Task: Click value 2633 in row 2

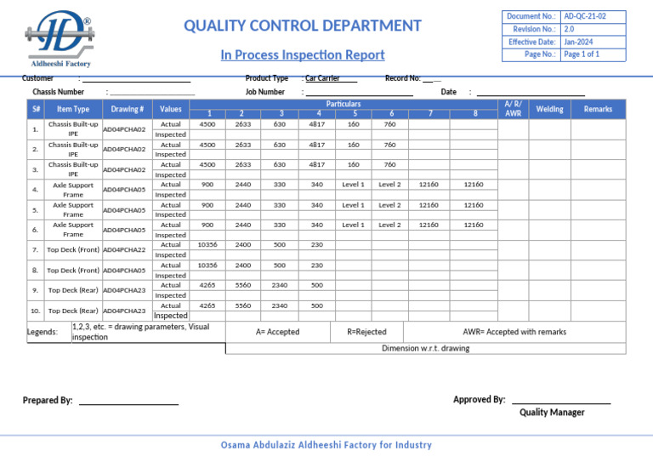Action: coord(243,145)
